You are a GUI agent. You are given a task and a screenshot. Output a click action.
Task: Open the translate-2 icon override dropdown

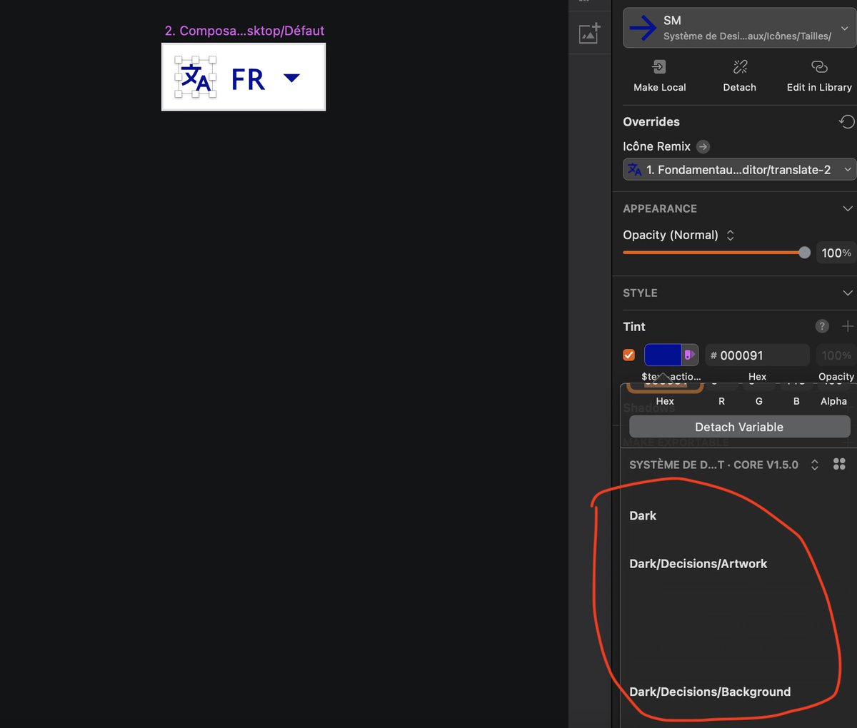point(739,169)
